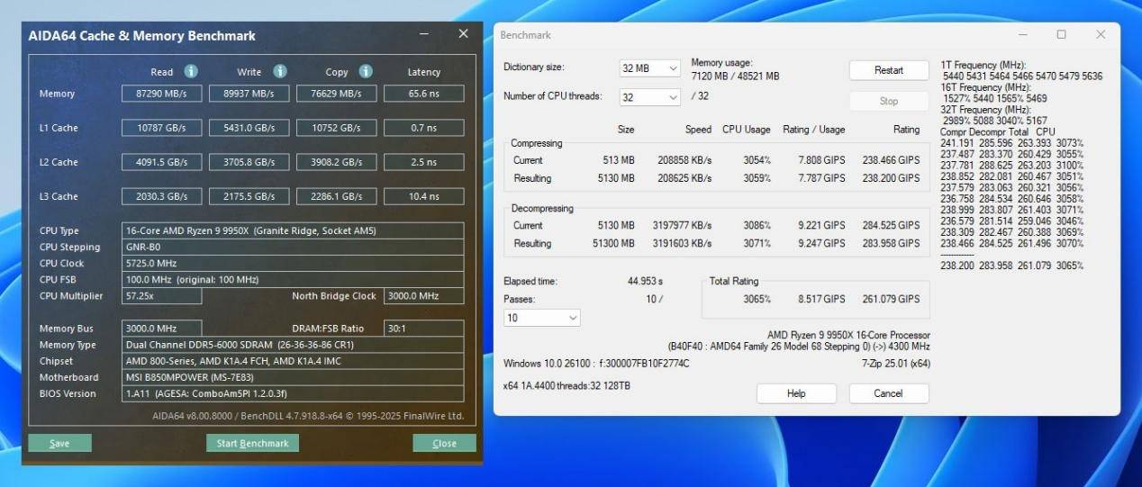1142x487 pixels.
Task: Restart the 7-Zip benchmark
Action: pyautogui.click(x=888, y=70)
